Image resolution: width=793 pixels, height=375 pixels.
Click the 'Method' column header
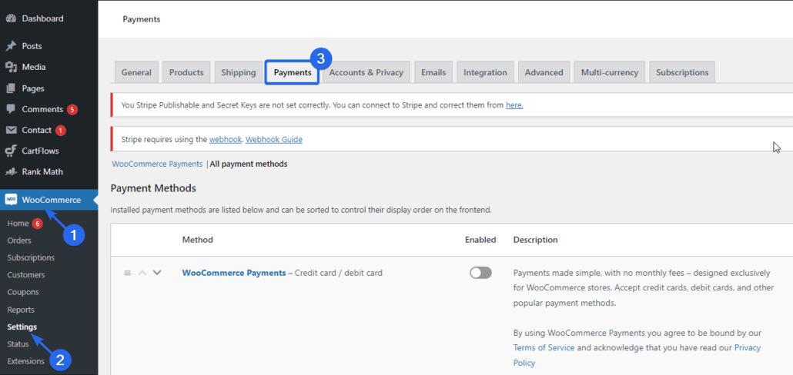click(197, 240)
